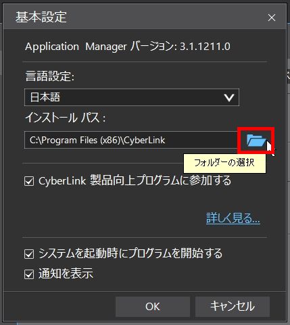Click the インストール パス: label

tap(66, 118)
